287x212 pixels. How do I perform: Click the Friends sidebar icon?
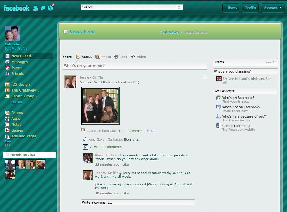pyautogui.click(x=7, y=74)
